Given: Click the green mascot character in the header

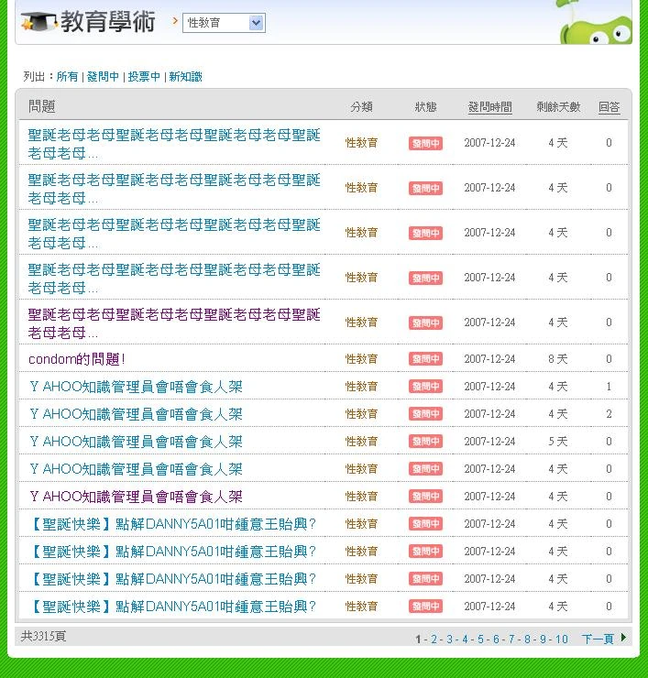Looking at the screenshot, I should [596, 25].
